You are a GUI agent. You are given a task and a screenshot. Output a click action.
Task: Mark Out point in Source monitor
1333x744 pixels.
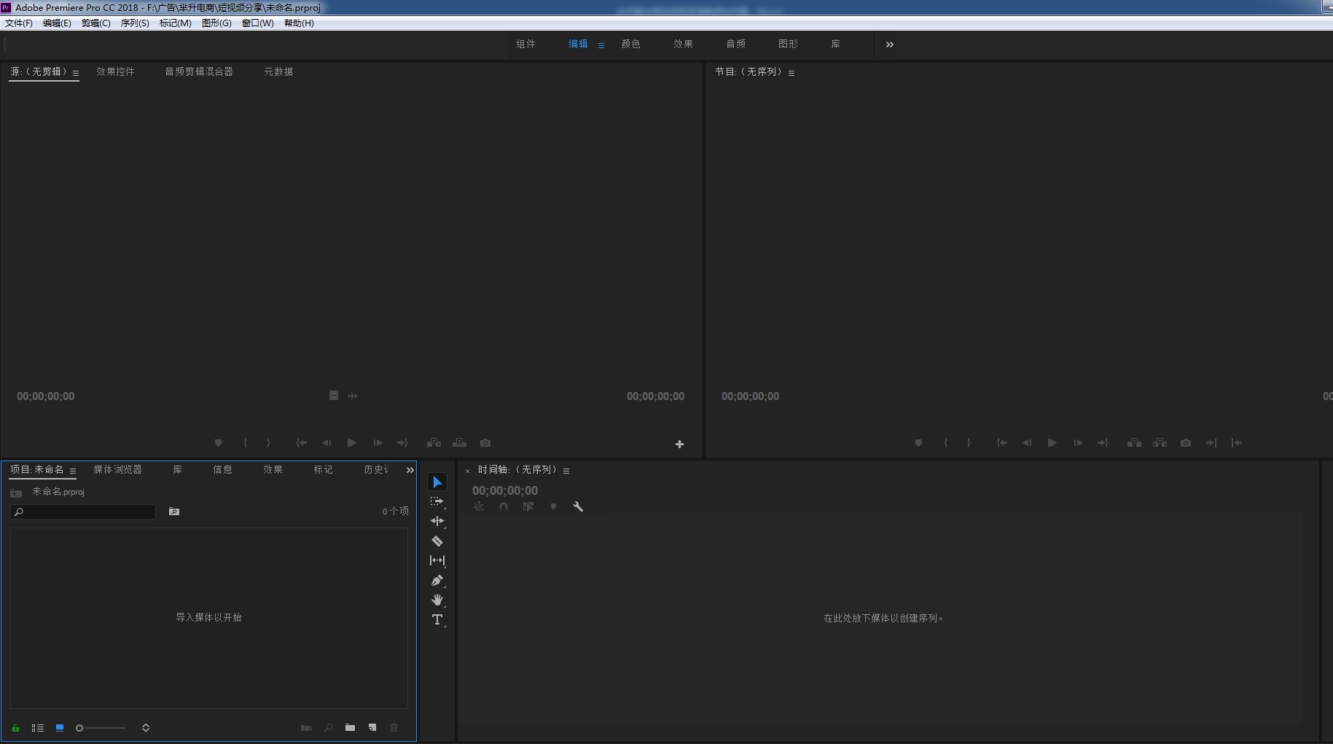pos(268,443)
